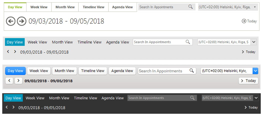Select Agenda View in the dark theme

pyautogui.click(x=112, y=98)
